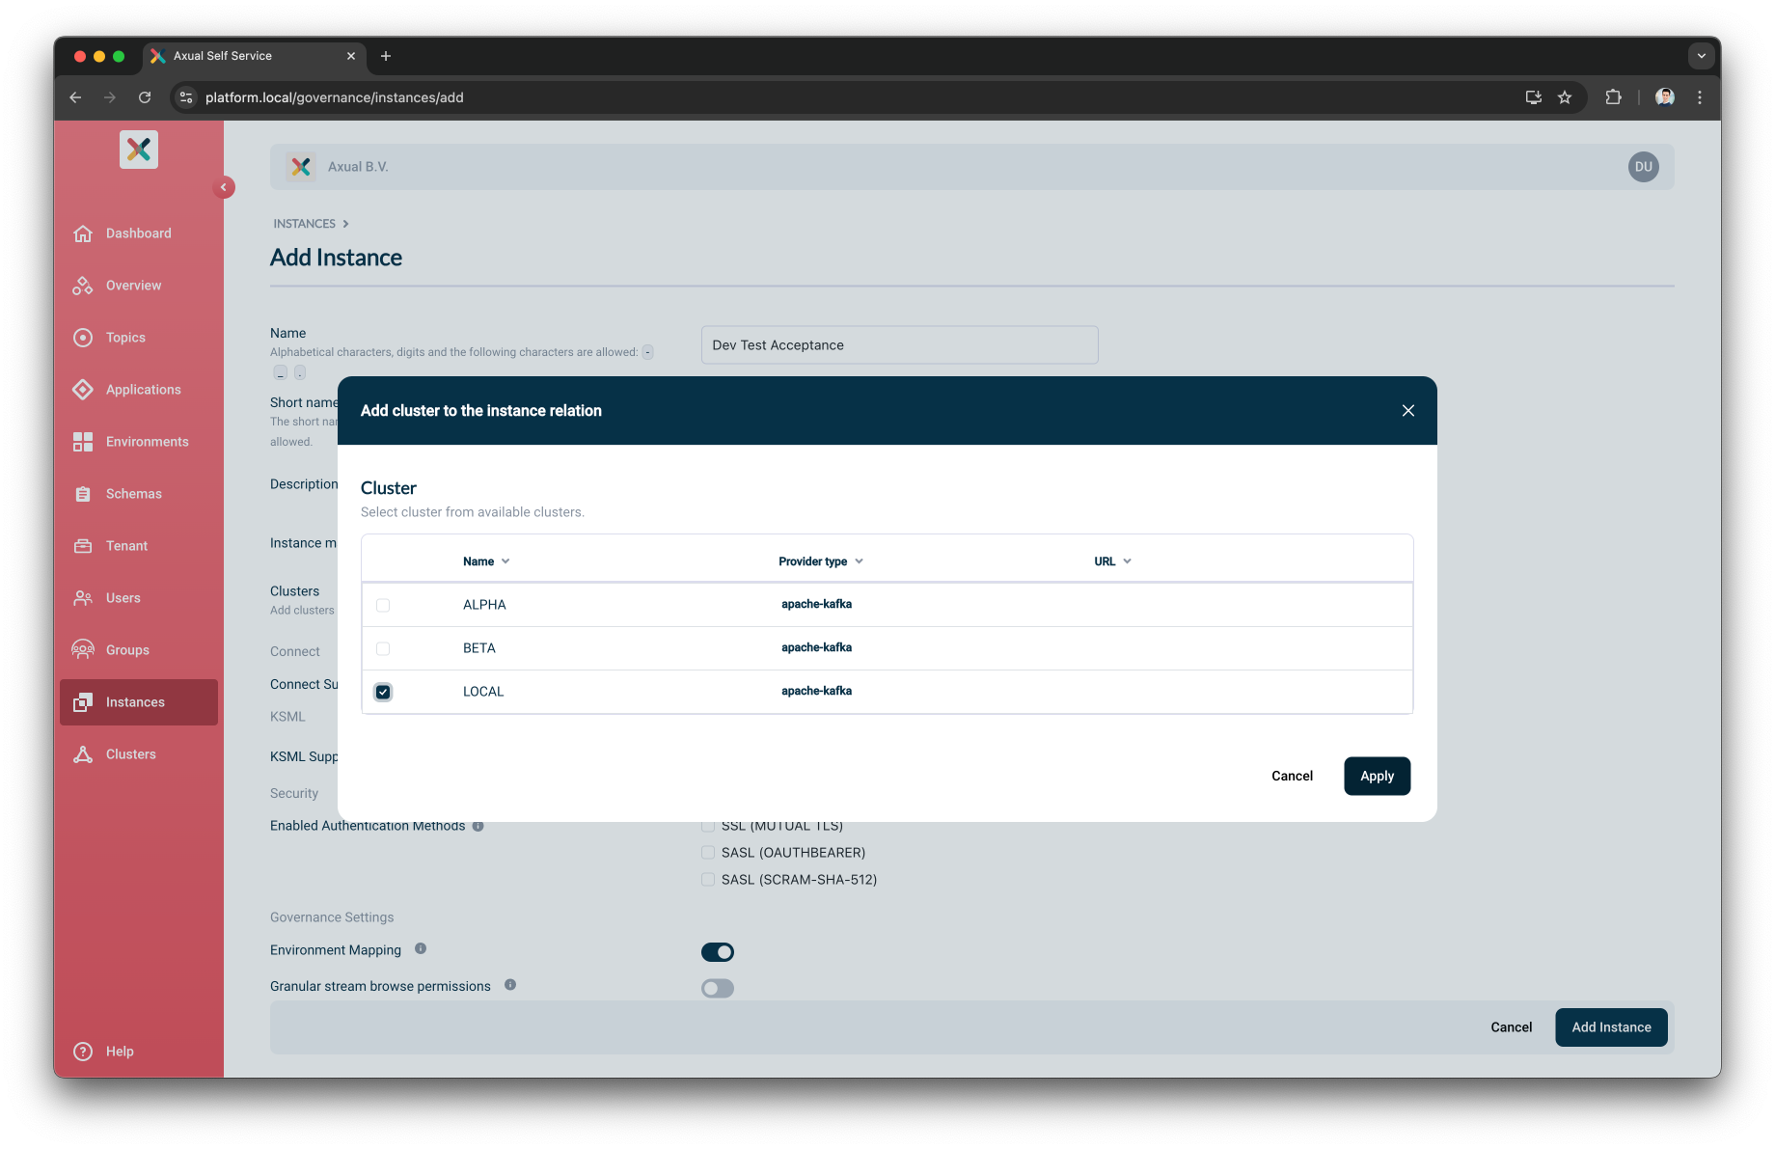Screen dimensions: 1775x1149
Task: Toggle Granular stream browse permissions switch
Action: pos(718,988)
